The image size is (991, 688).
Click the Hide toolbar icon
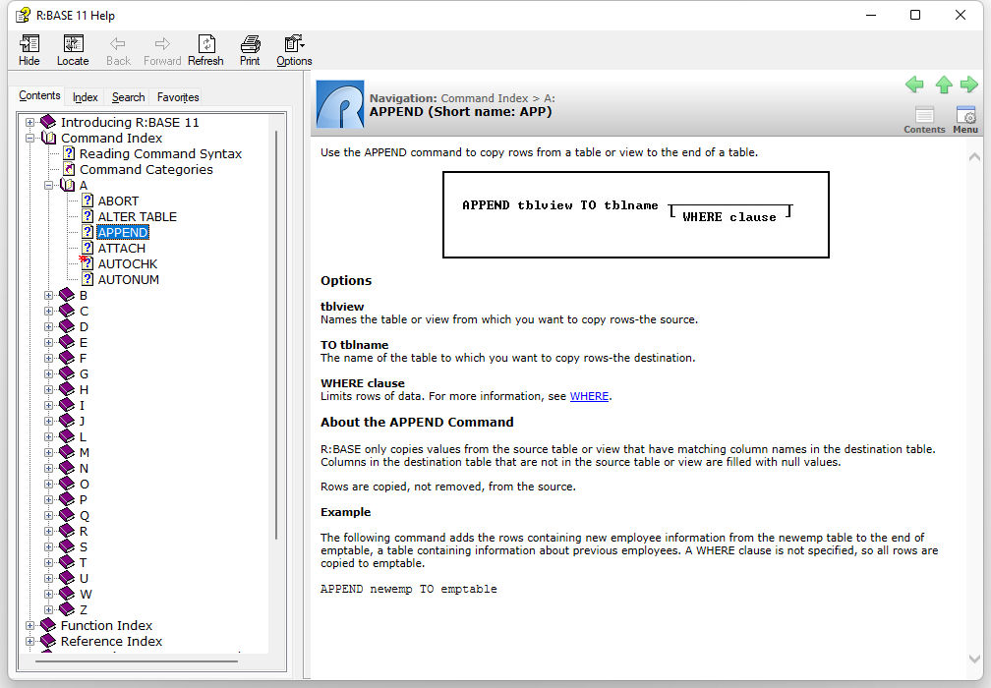(29, 50)
